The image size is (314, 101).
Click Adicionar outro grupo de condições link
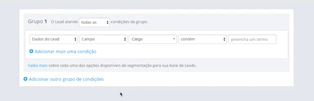point(66,79)
